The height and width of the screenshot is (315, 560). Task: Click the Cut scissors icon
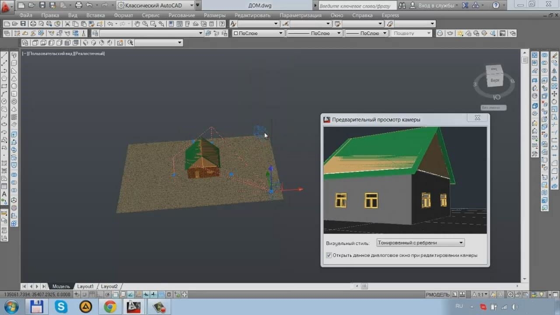tap(67, 24)
